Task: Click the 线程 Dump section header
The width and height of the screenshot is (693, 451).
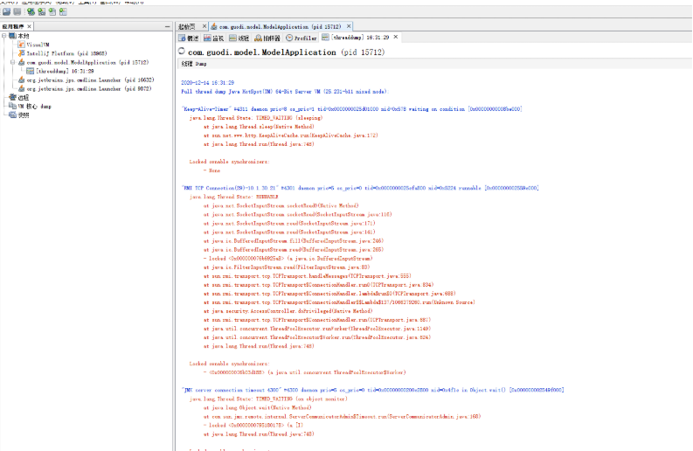Action: (194, 64)
